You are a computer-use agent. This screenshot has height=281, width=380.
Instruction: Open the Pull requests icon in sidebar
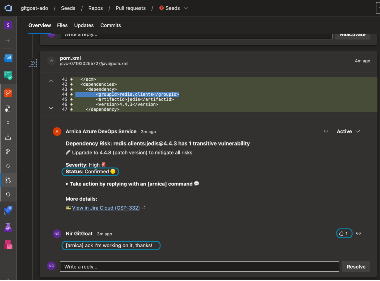click(x=8, y=180)
